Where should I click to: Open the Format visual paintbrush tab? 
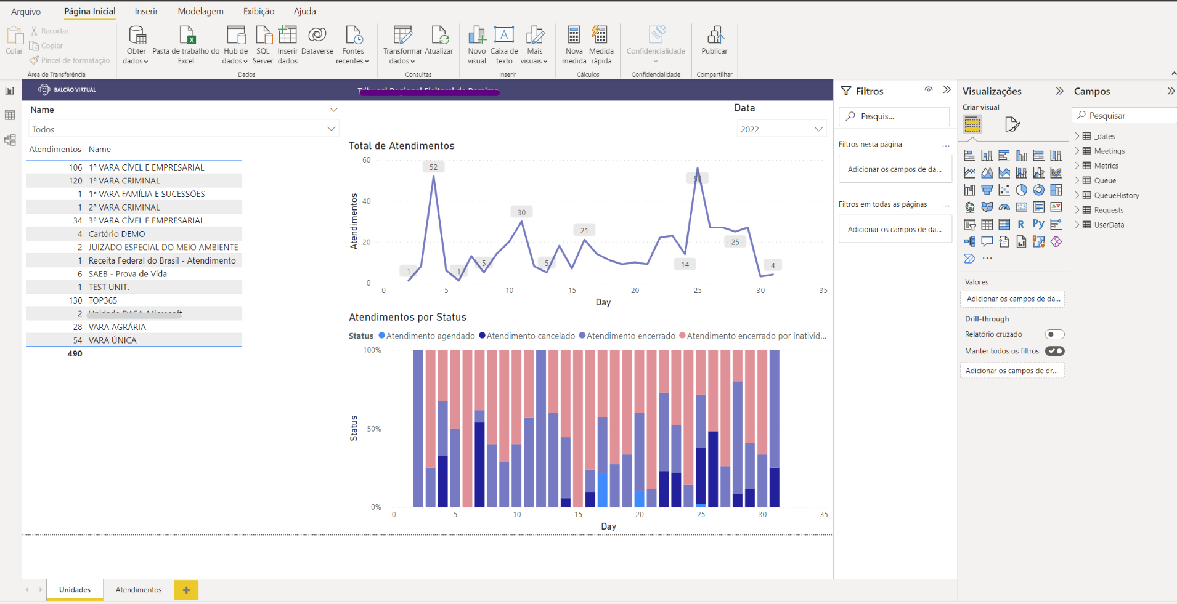(x=1012, y=124)
